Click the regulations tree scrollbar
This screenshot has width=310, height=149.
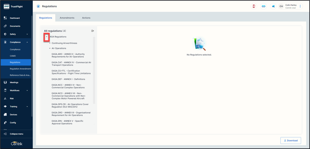pyautogui.click(x=94, y=70)
